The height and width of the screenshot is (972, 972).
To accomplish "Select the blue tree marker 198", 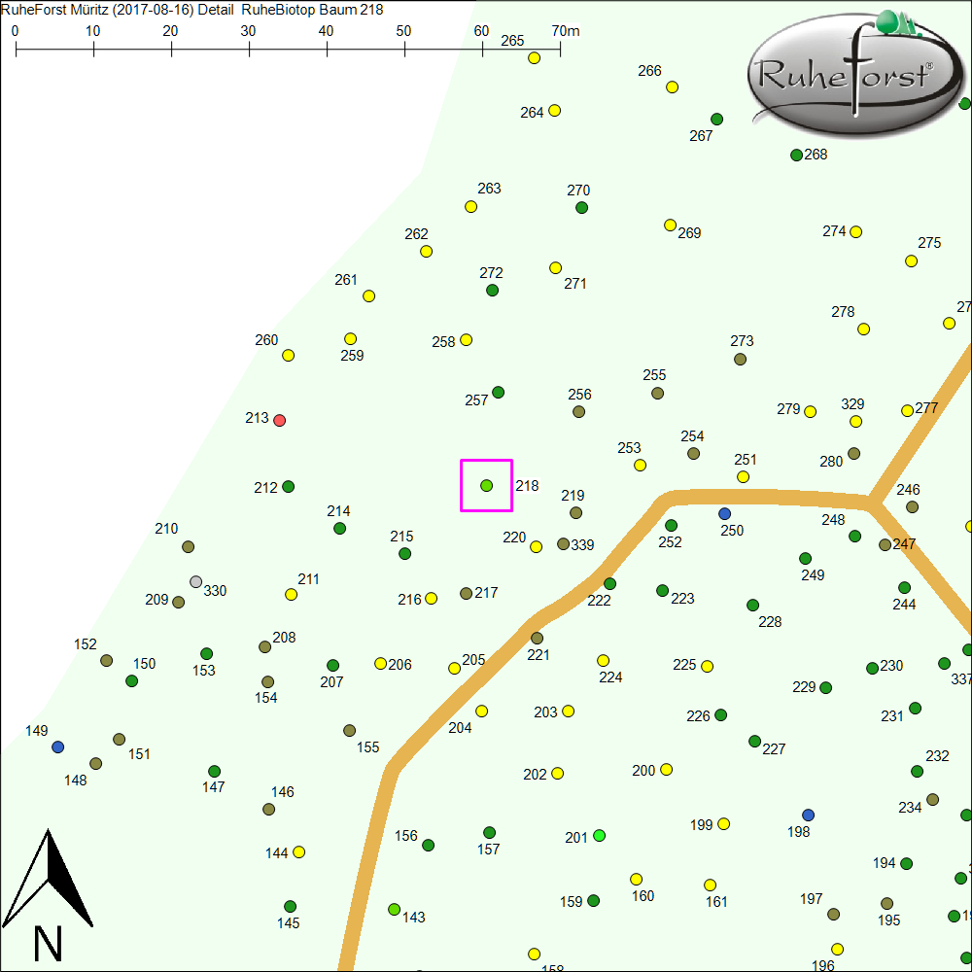I will [808, 815].
